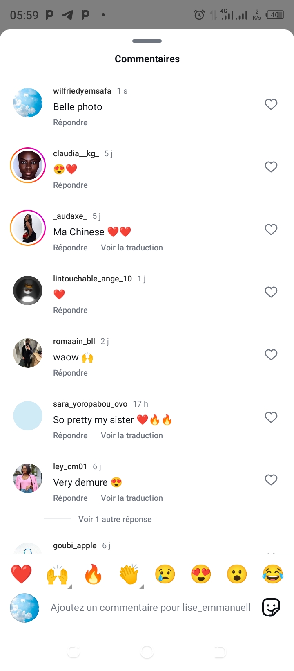Insert the fire quick emoji

pyautogui.click(x=93, y=574)
